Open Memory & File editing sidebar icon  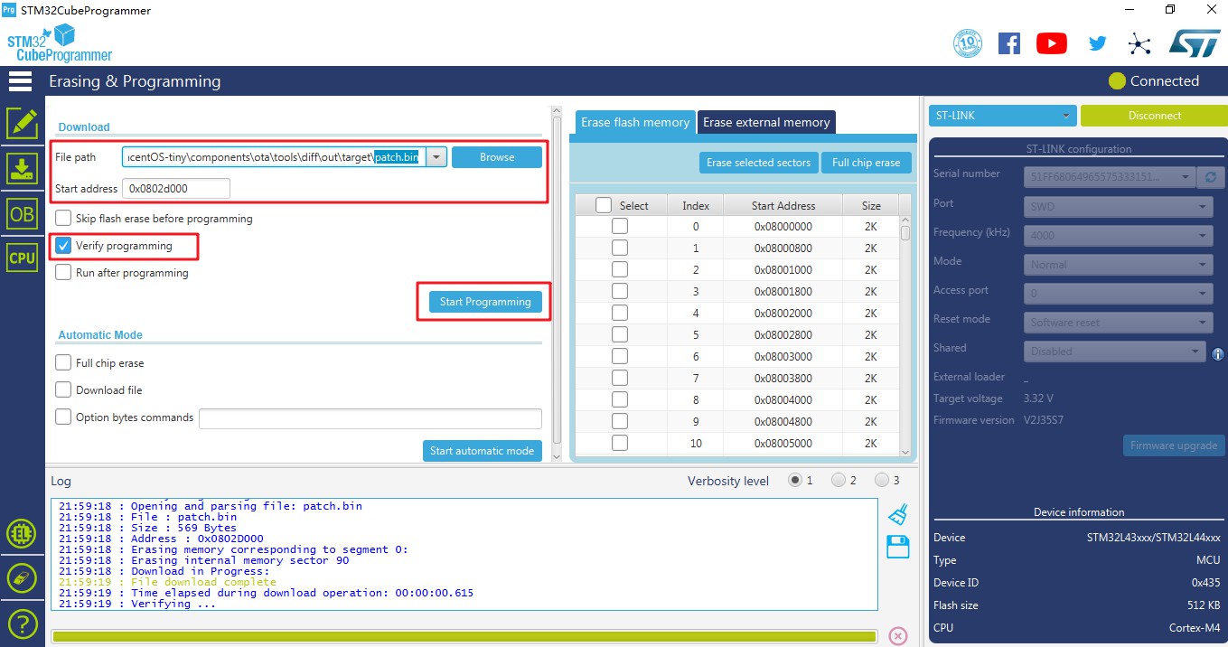22,124
